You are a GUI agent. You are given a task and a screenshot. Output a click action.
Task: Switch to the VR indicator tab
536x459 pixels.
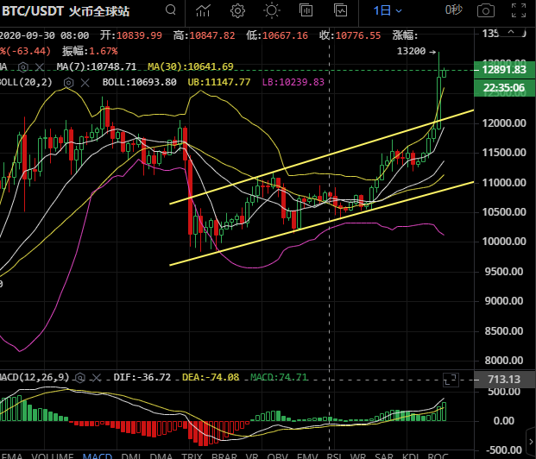click(252, 456)
